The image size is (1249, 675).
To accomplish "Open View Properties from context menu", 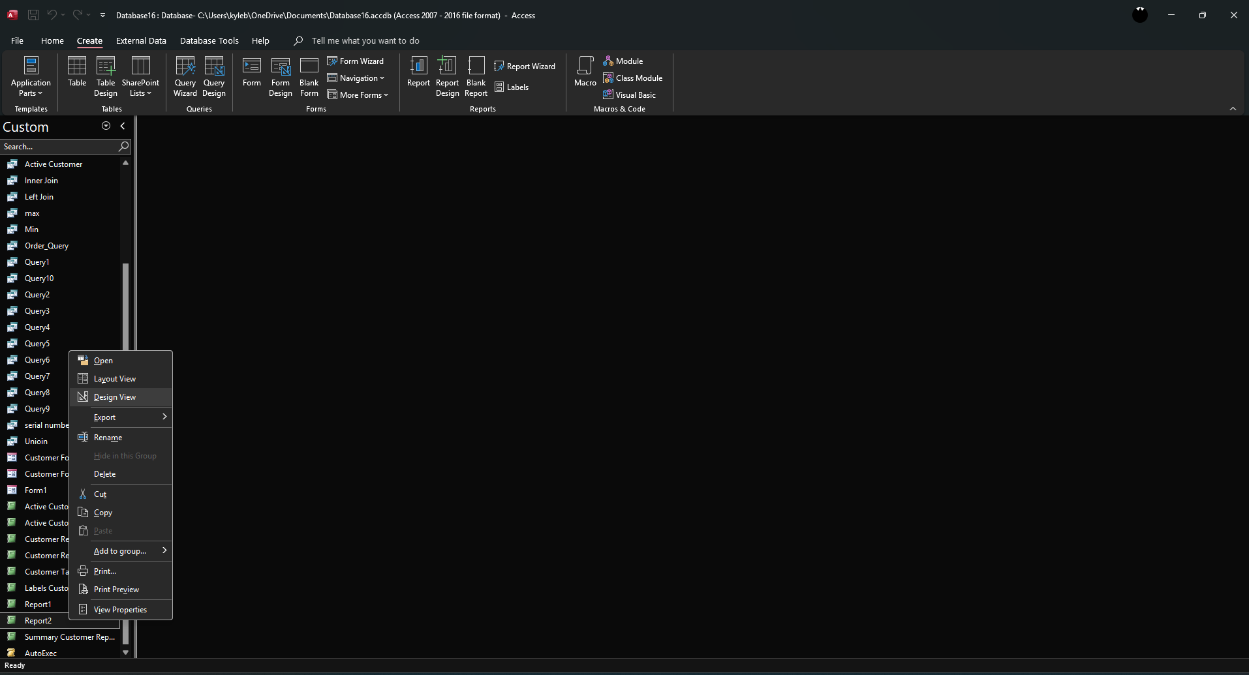I will click(x=121, y=610).
